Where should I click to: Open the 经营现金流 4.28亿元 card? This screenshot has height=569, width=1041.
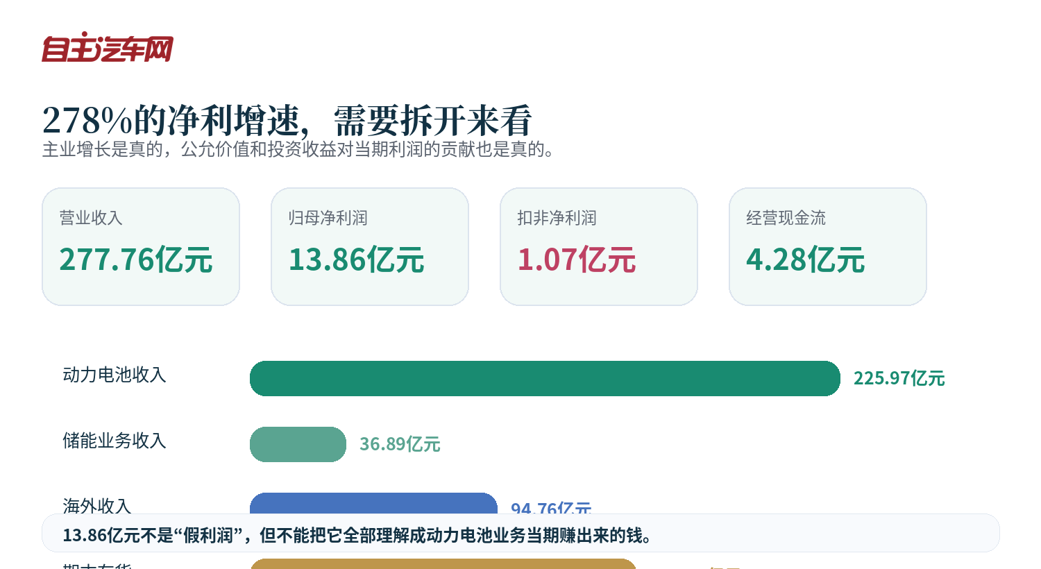828,246
